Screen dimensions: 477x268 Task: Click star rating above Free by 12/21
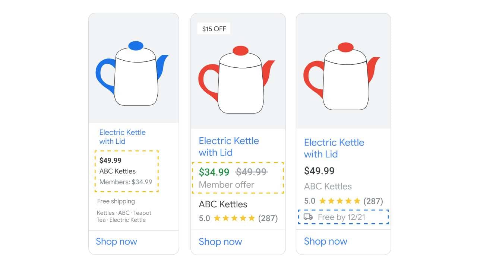339,201
